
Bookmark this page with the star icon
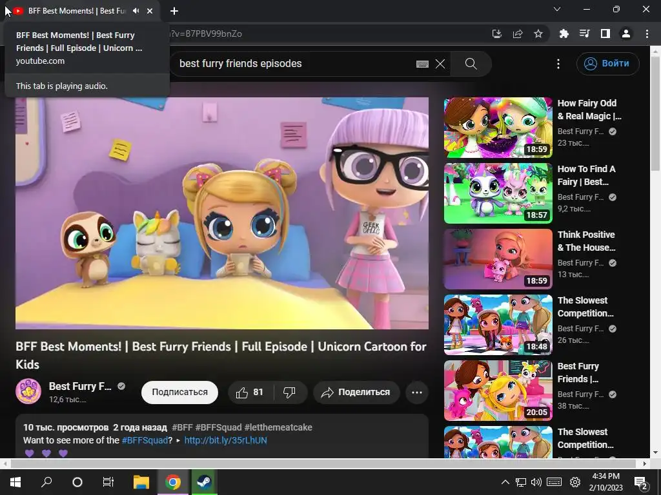click(538, 34)
